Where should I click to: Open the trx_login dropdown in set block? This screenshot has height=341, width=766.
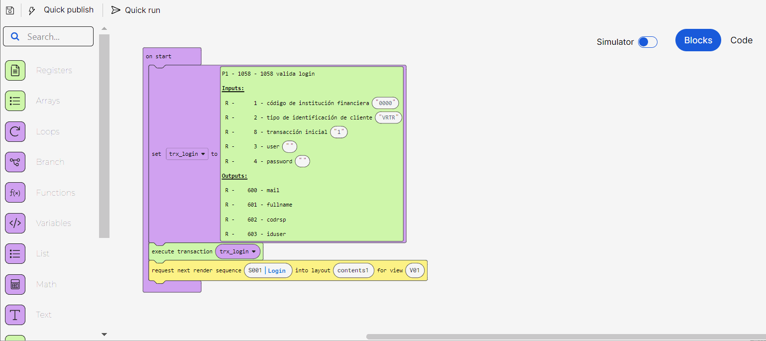tap(187, 154)
